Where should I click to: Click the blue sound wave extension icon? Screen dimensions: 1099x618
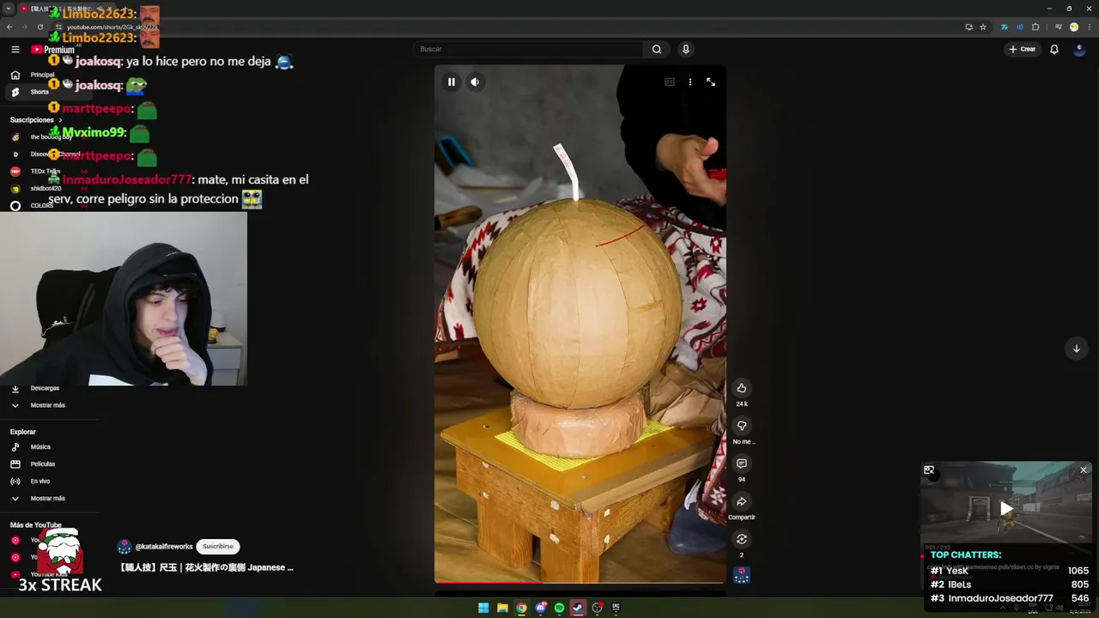(1020, 27)
